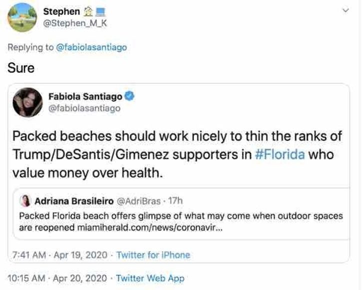Click the @Stephen_M_K handle
The width and height of the screenshot is (362, 290).
(72, 22)
